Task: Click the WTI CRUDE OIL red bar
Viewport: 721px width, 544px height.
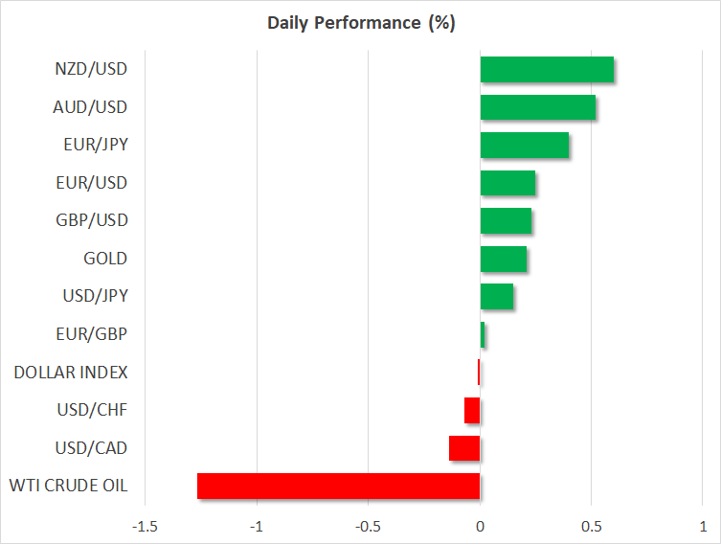Action: (338, 486)
